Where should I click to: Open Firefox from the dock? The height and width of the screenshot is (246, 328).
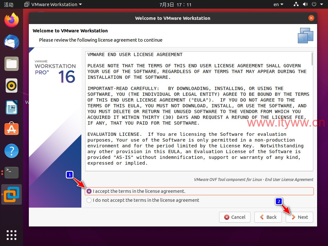pyautogui.click(x=12, y=20)
